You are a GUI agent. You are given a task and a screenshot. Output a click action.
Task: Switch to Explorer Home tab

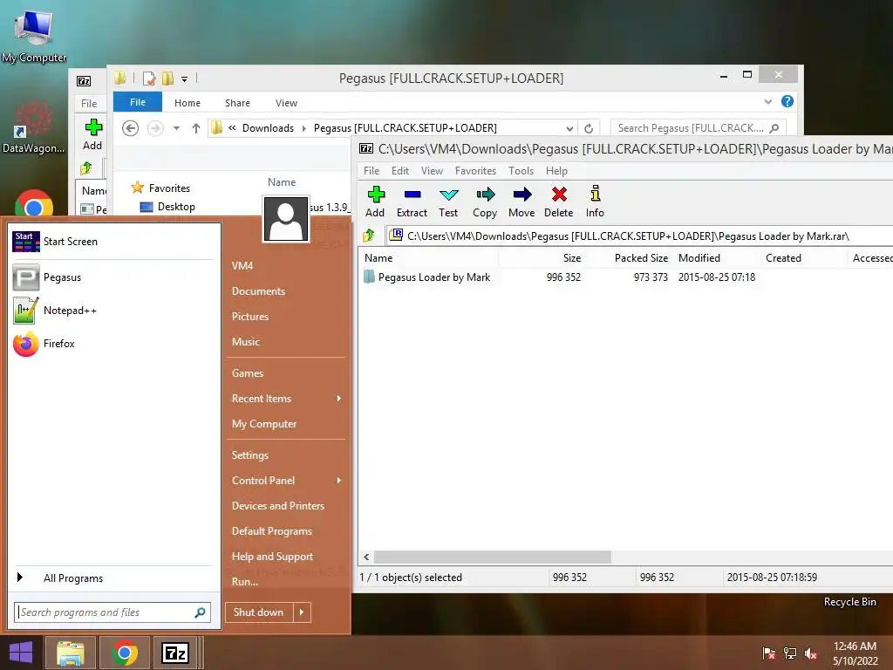[x=187, y=103]
